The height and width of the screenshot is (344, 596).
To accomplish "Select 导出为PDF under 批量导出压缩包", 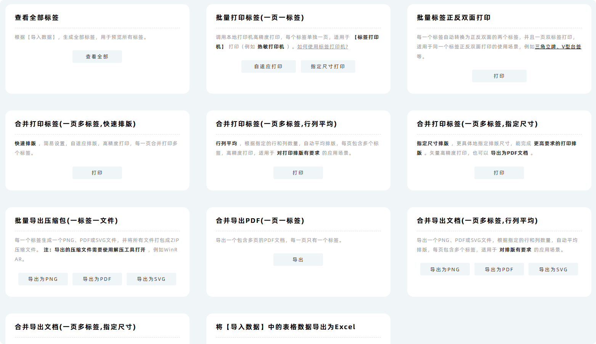I will 97,279.
